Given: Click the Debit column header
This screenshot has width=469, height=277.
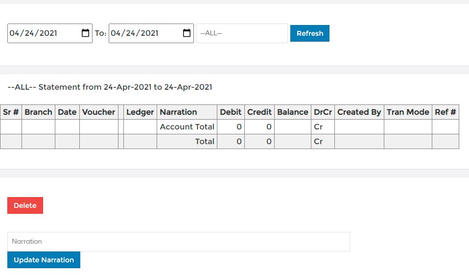Looking at the screenshot, I should click(x=231, y=112).
